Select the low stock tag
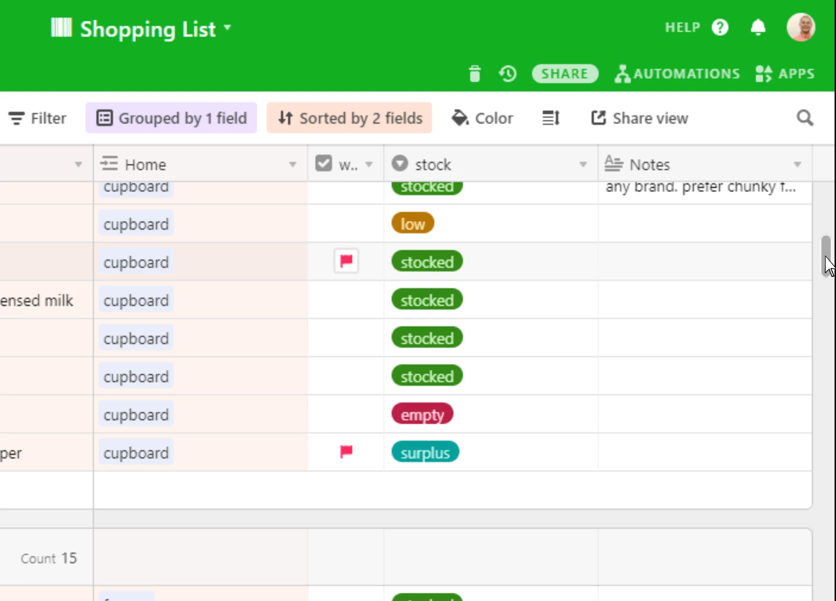Viewport: 836px width, 601px height. (x=413, y=224)
